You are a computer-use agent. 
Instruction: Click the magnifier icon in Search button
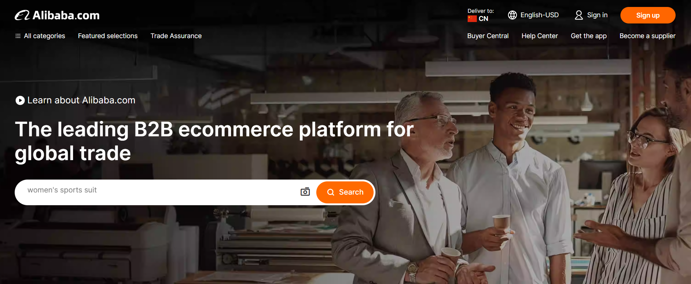[x=331, y=192]
